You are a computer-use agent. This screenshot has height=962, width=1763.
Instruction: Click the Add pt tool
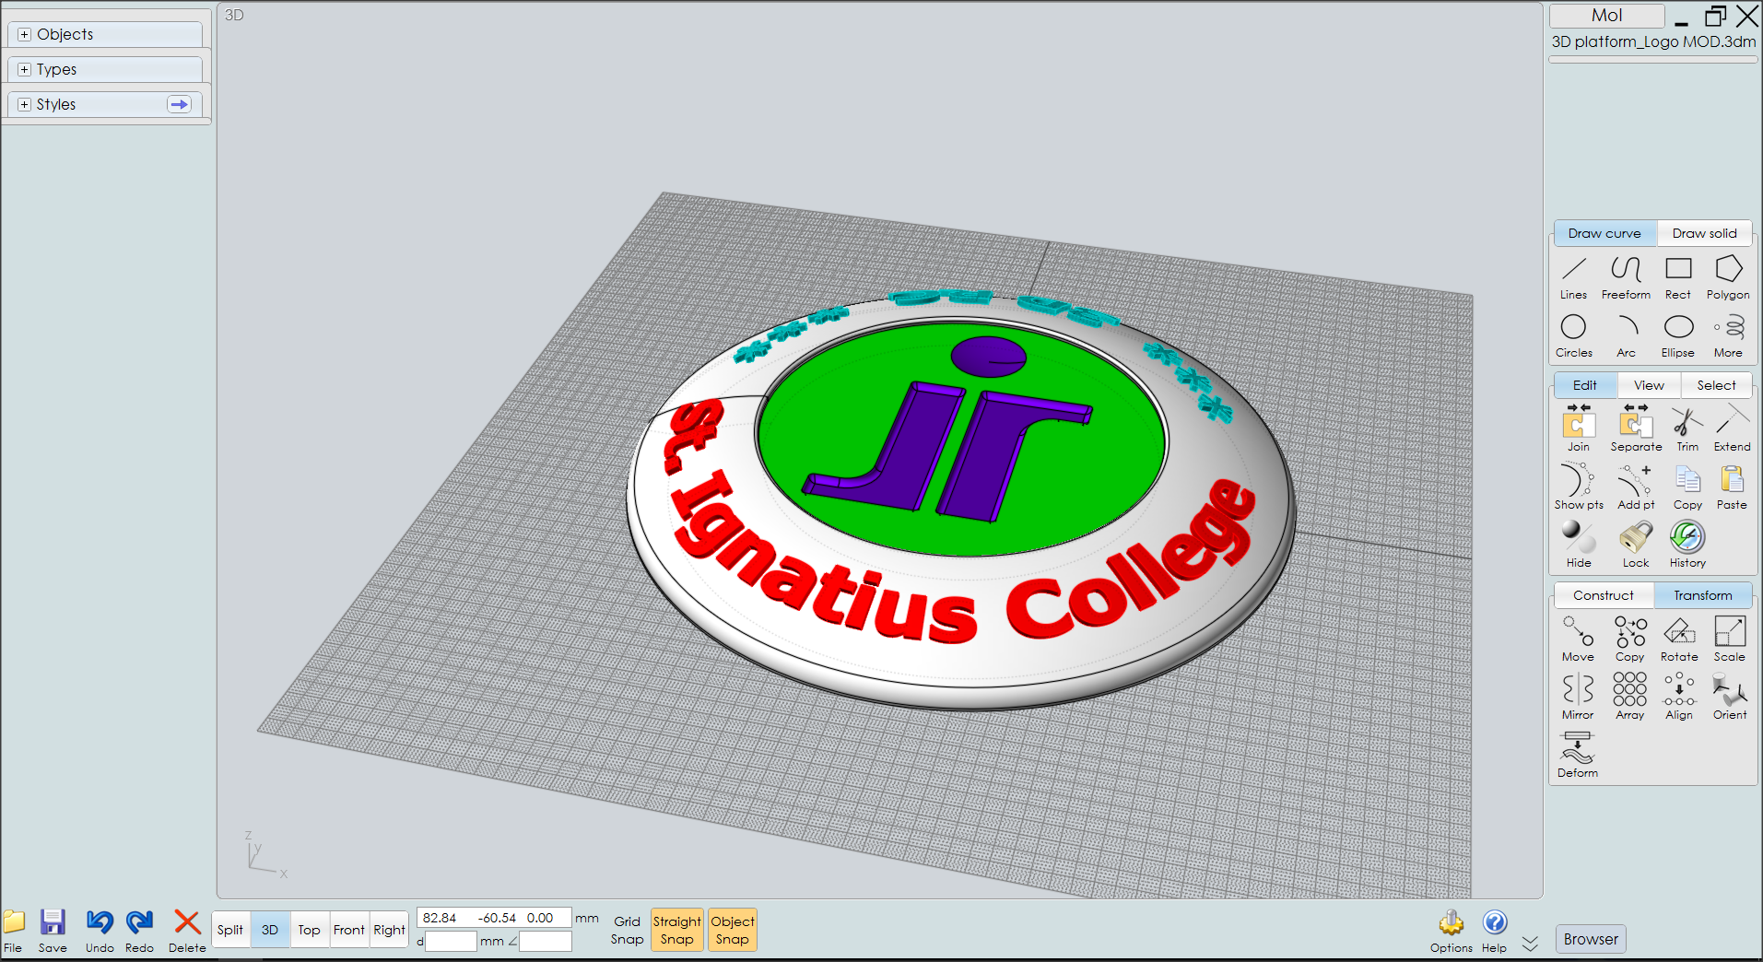click(1636, 487)
